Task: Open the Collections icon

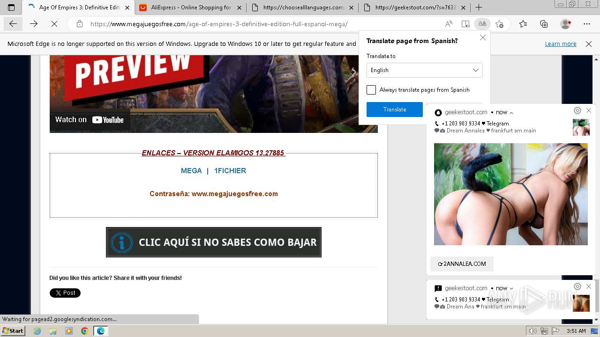Action: pyautogui.click(x=544, y=24)
